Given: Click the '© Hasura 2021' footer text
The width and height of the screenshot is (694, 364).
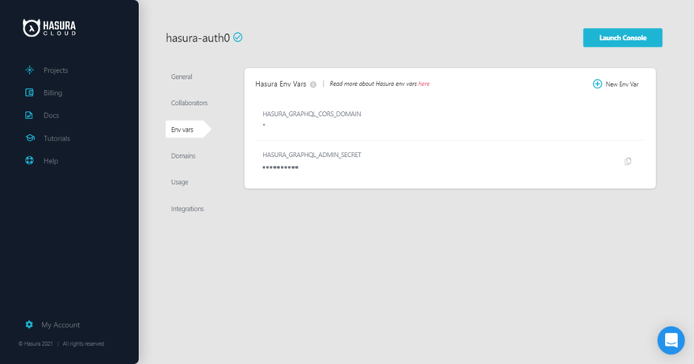Looking at the screenshot, I should click(36, 343).
